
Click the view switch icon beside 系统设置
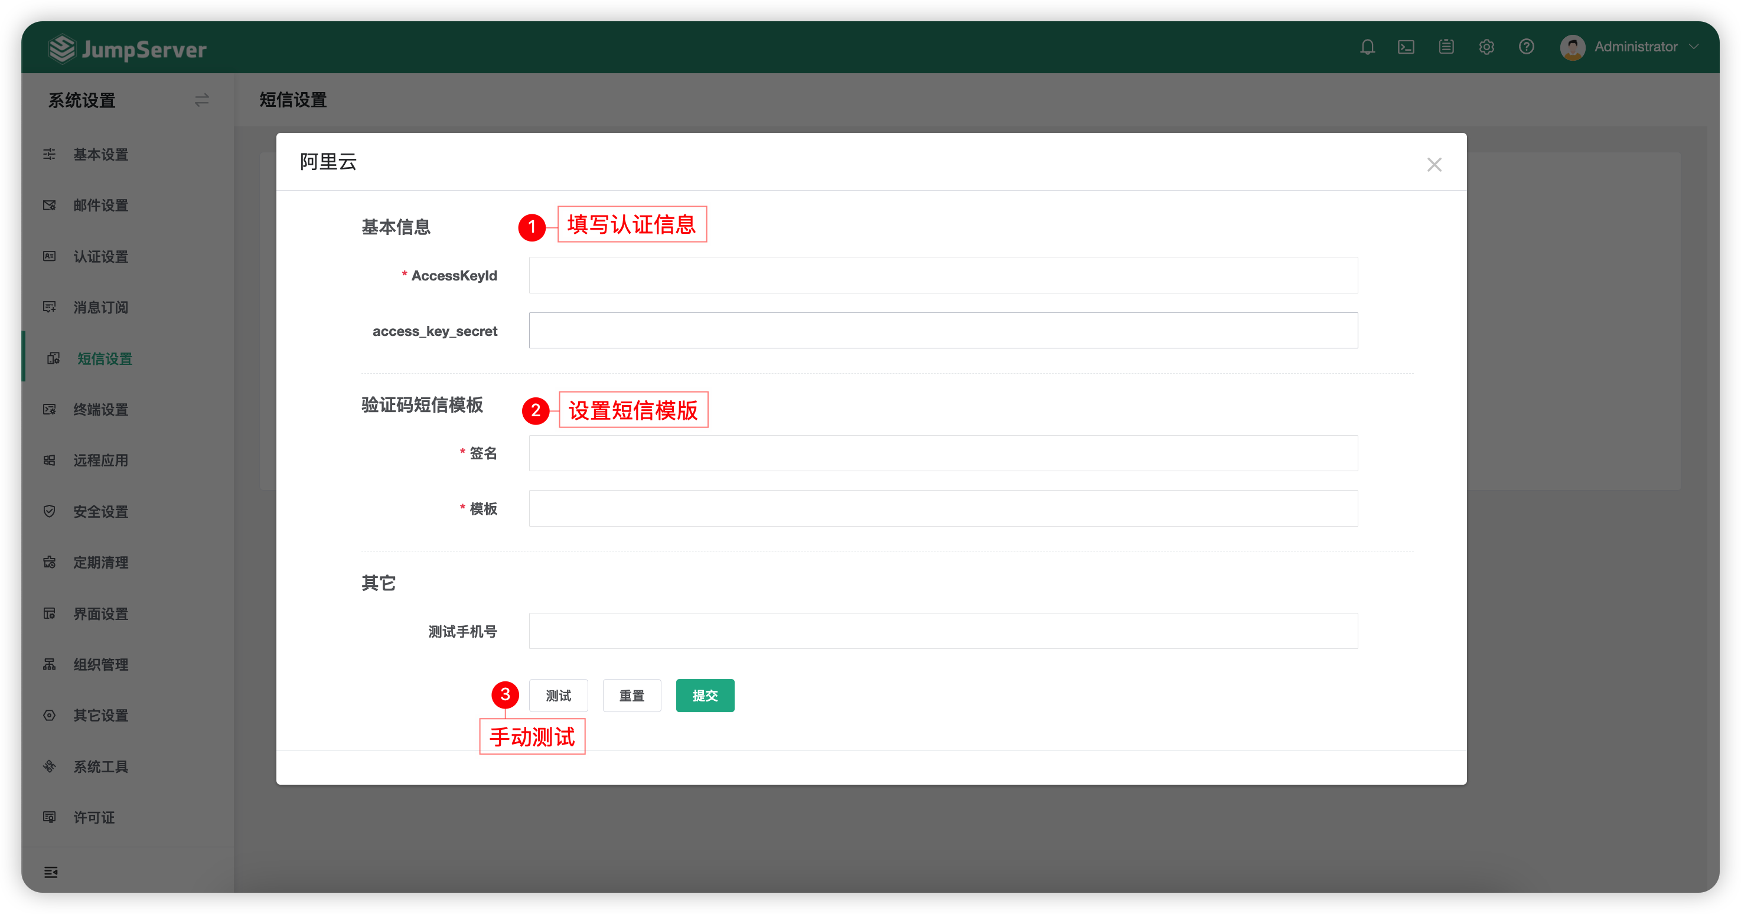pyautogui.click(x=201, y=100)
